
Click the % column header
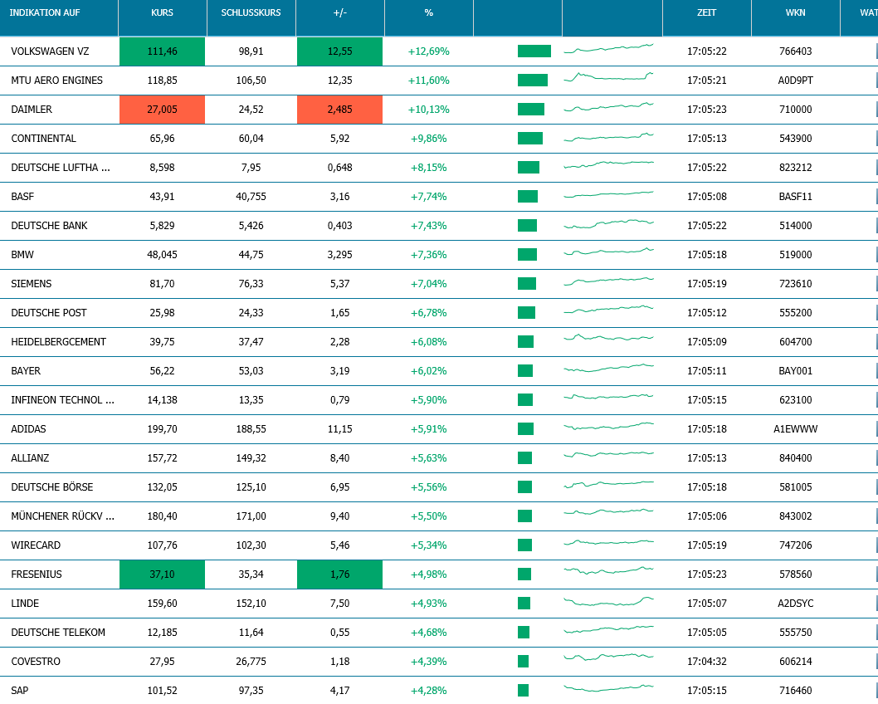pos(428,13)
